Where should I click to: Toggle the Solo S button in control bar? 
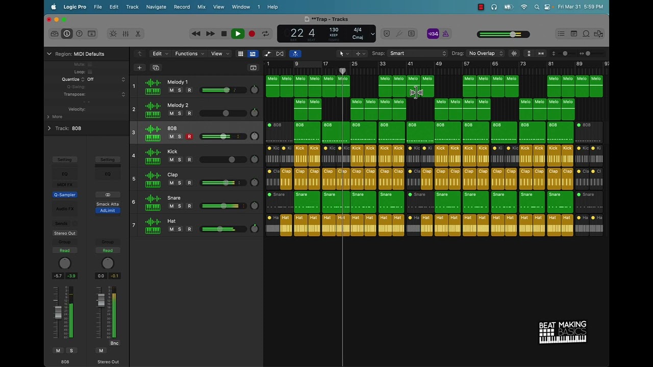pos(411,34)
